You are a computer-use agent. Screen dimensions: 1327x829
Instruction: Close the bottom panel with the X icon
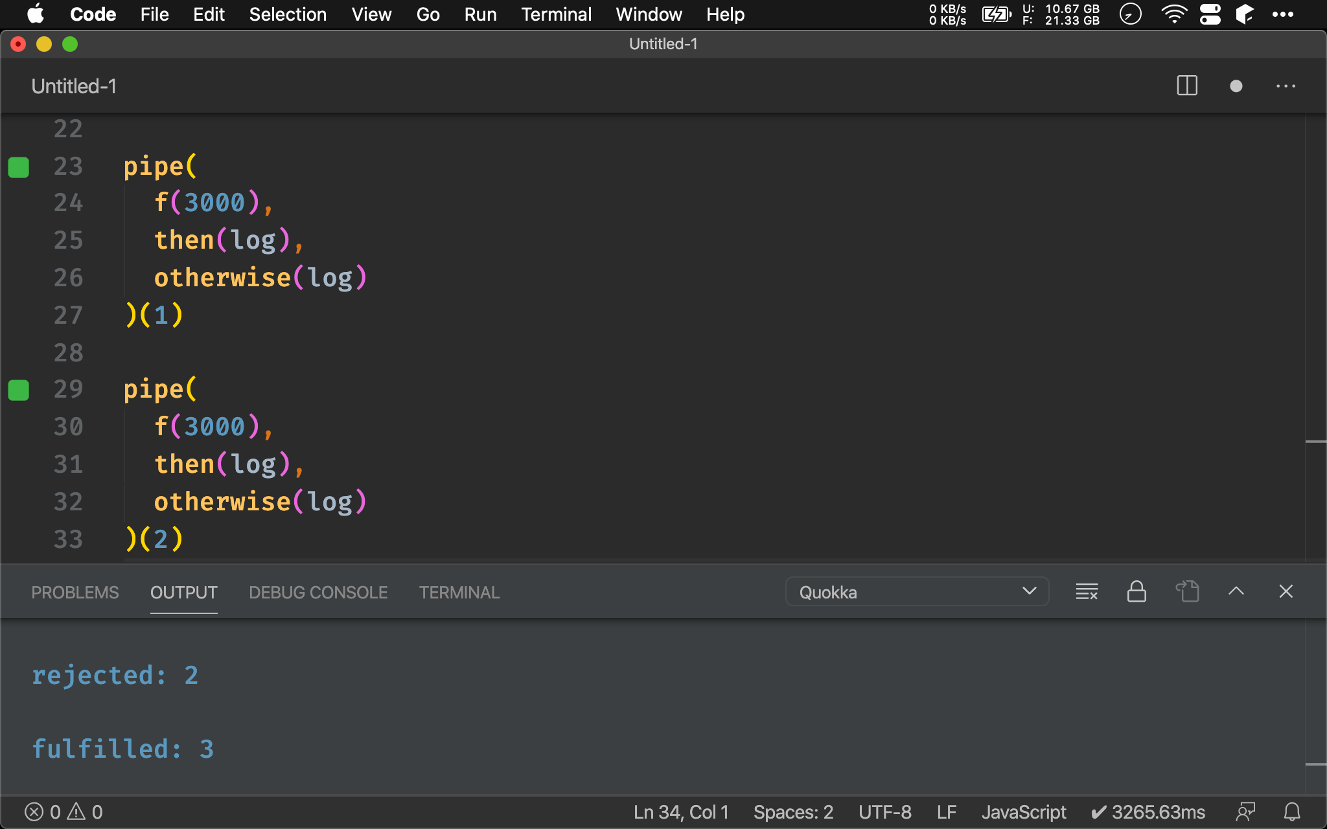pyautogui.click(x=1286, y=591)
